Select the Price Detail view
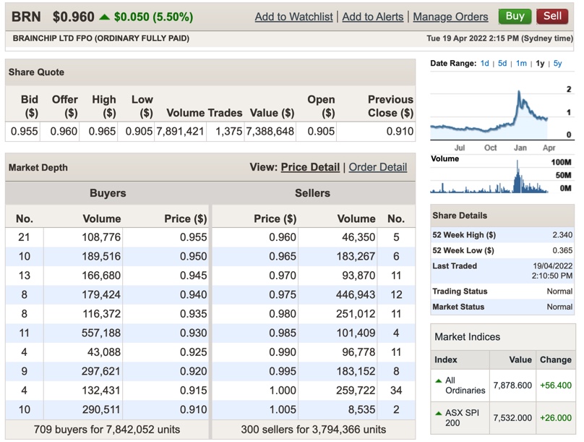Image resolution: width=584 pixels, height=442 pixels. pos(310,167)
